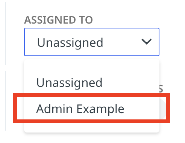This screenshot has width=185, height=143.
Task: Focus the blue-bordered Assigned To select
Action: 92,42
